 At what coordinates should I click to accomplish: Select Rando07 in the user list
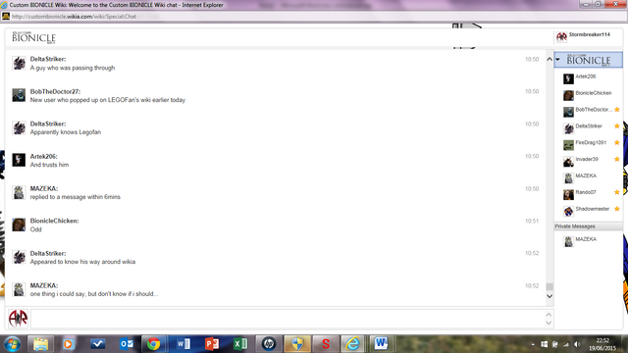589,194
